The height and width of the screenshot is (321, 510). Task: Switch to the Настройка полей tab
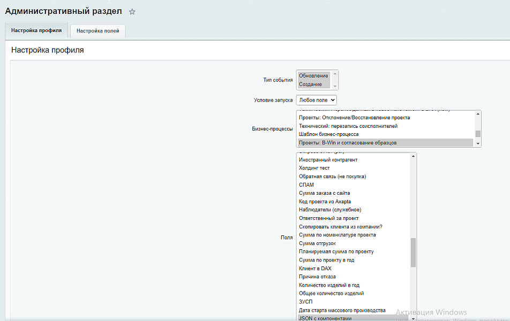tap(97, 31)
